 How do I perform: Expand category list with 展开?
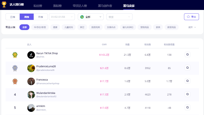click(x=192, y=27)
